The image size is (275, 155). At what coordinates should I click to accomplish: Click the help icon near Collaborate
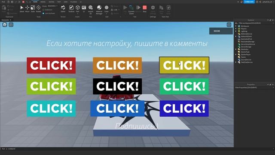[257, 2]
